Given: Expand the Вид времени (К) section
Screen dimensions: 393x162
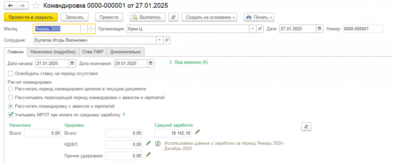Looking at the screenshot, I should 189,62.
